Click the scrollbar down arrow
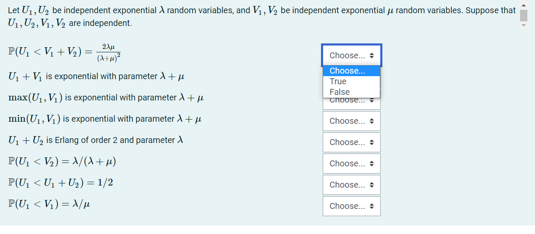 click(524, 26)
